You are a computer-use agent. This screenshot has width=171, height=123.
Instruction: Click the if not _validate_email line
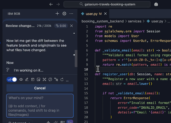131,93
